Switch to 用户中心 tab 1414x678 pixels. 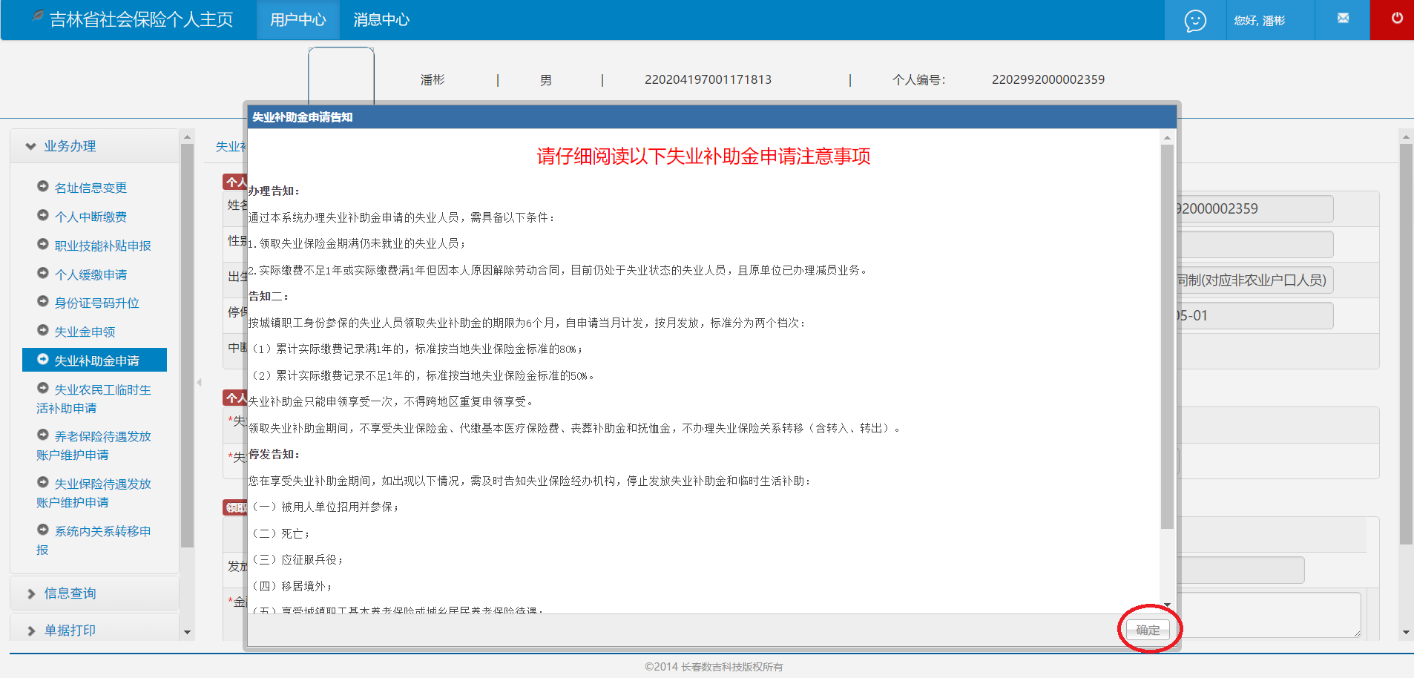pyautogui.click(x=297, y=20)
